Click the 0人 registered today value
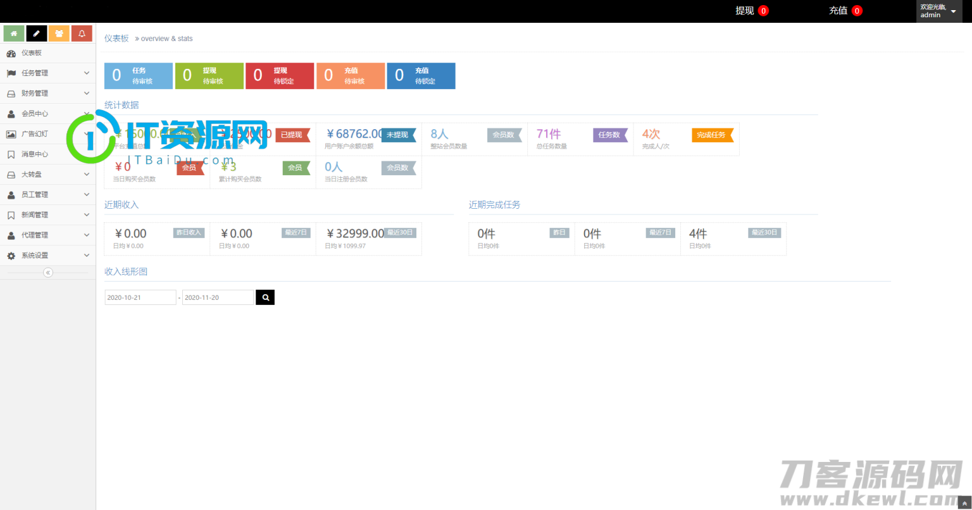 (x=333, y=167)
